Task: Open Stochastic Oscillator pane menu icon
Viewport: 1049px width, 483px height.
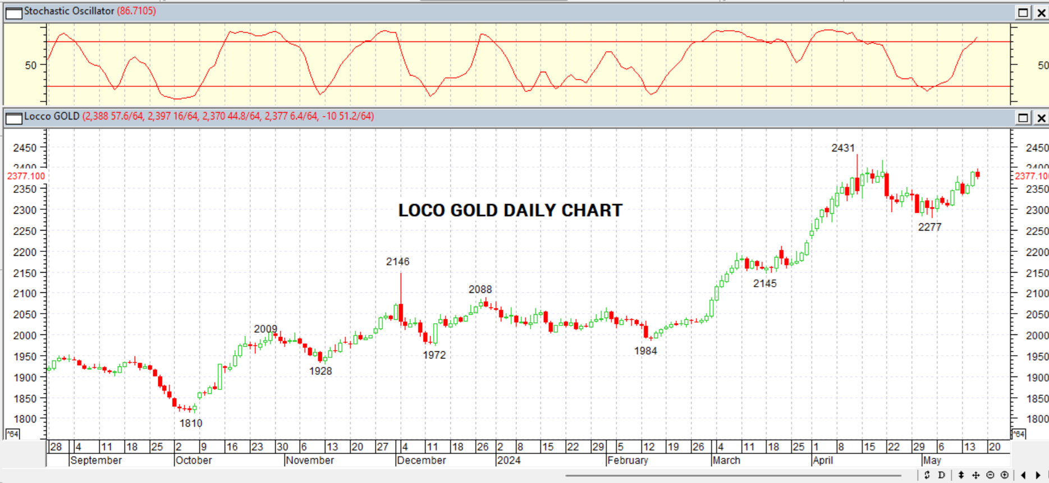Action: [x=13, y=12]
